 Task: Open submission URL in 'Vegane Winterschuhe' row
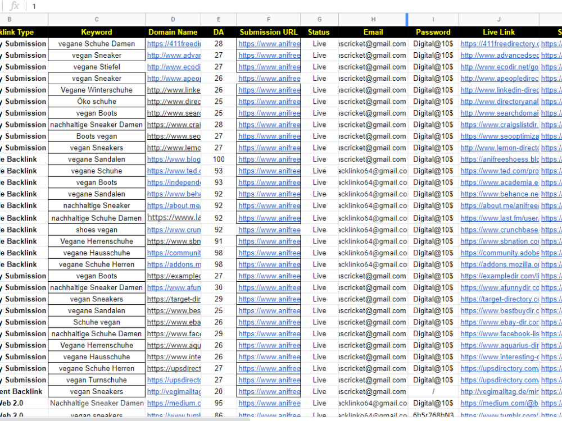(x=269, y=90)
